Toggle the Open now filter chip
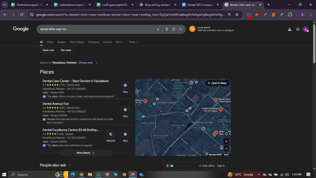The image size is (316, 178). (x=48, y=50)
